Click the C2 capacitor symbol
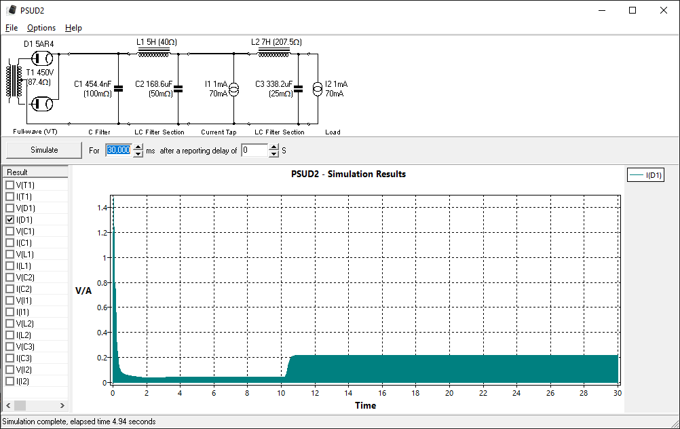The image size is (680, 429). (178, 88)
